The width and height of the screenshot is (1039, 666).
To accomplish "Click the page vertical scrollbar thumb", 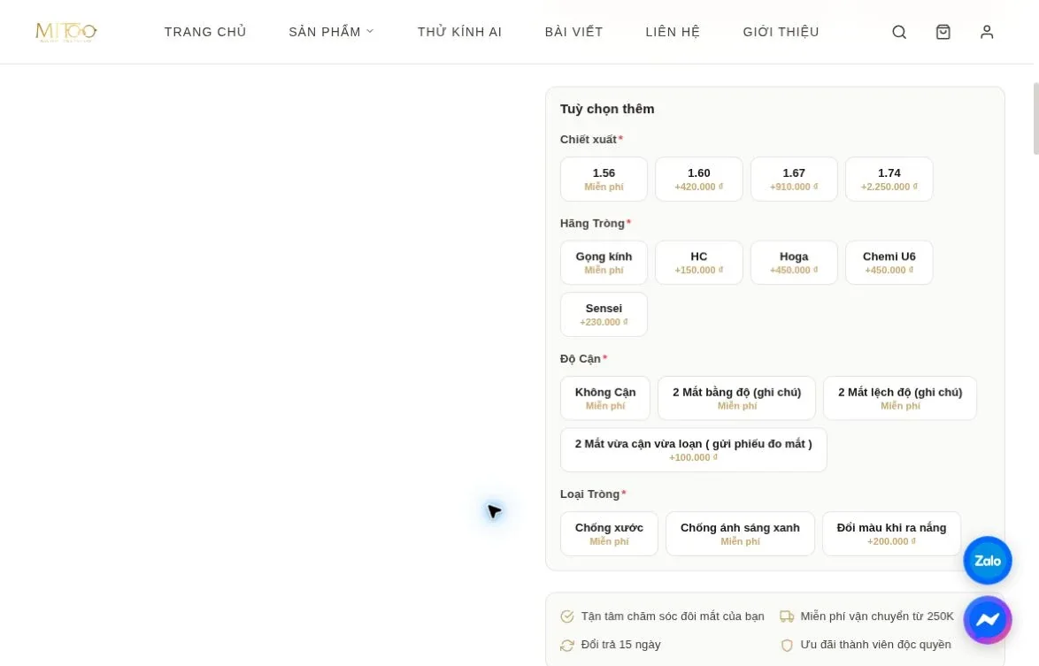I will (x=1035, y=119).
